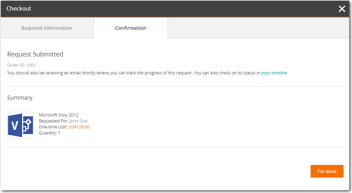Click the 'One-time cost:' label
The image size is (352, 193).
pyautogui.click(x=53, y=127)
